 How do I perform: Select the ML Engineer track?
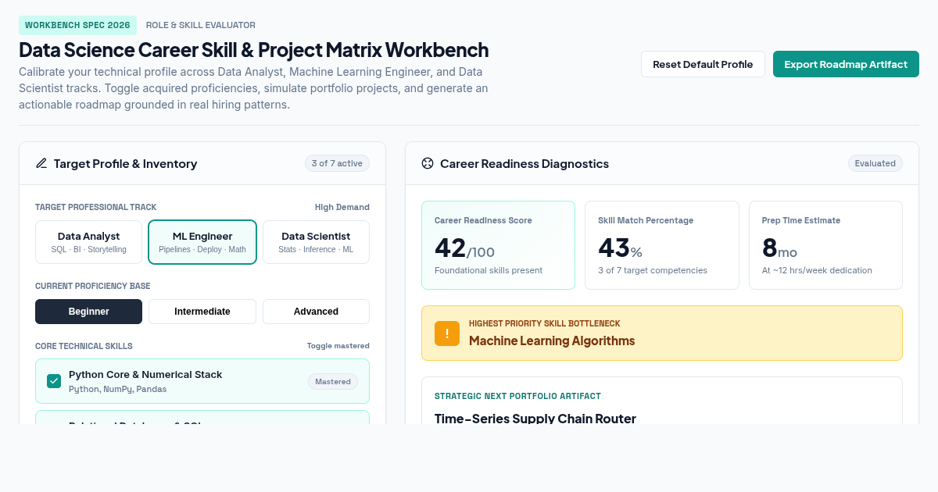[202, 242]
